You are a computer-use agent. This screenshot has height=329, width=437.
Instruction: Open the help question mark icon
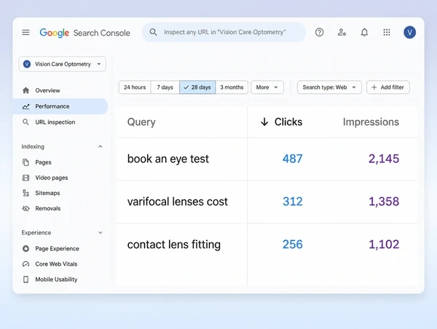(x=320, y=32)
